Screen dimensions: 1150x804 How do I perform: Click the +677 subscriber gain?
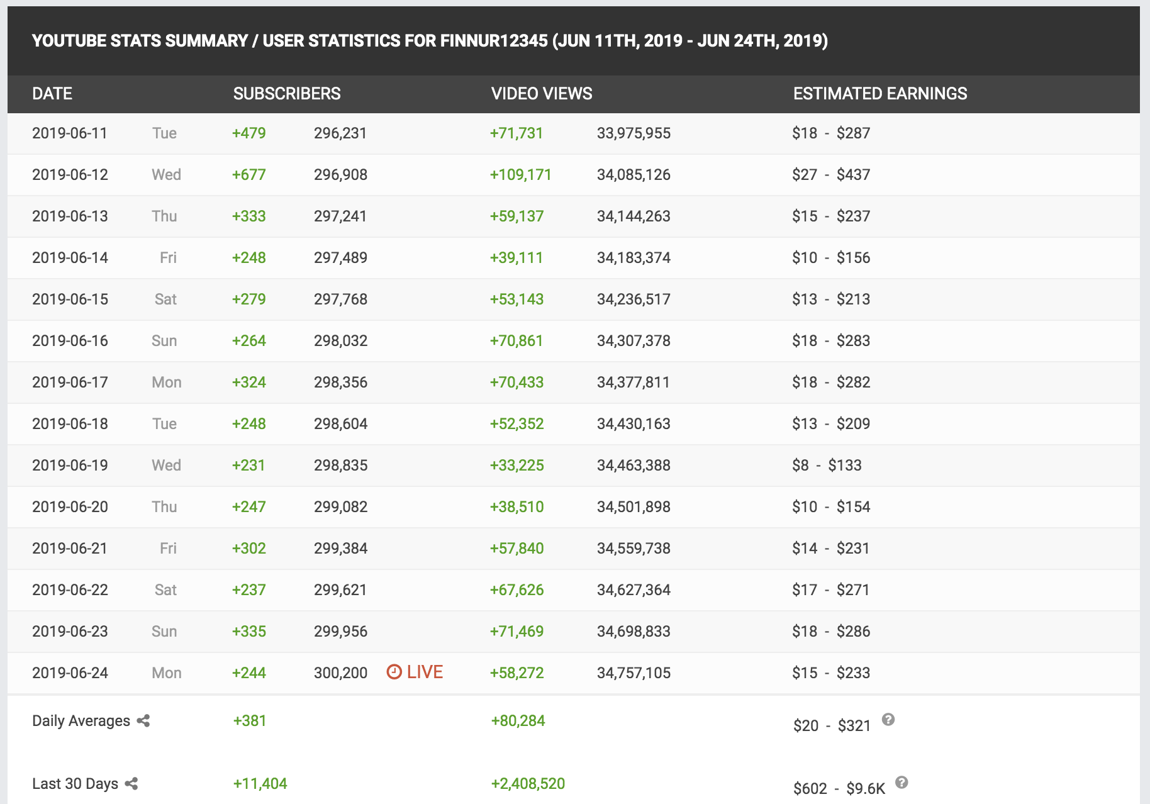[249, 175]
